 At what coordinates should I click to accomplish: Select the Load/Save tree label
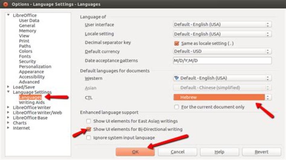[24, 87]
